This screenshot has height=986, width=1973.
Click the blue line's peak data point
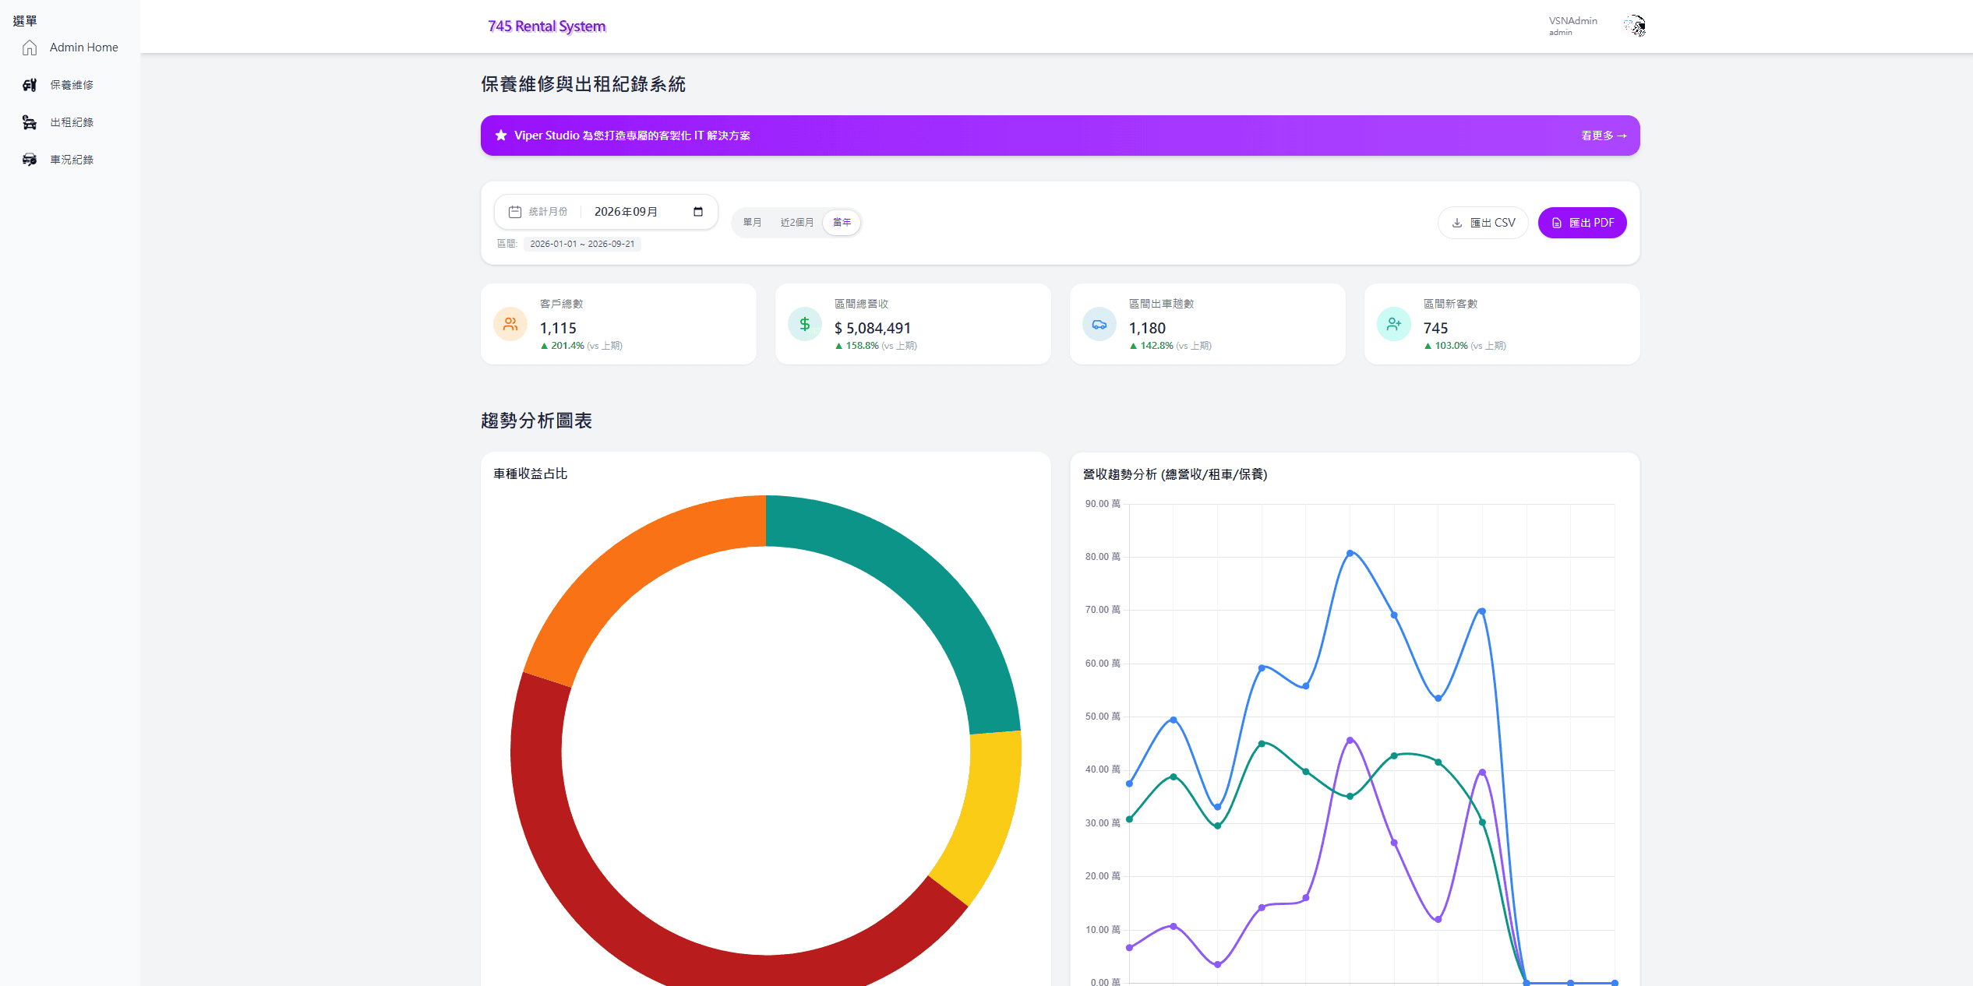[x=1350, y=553]
